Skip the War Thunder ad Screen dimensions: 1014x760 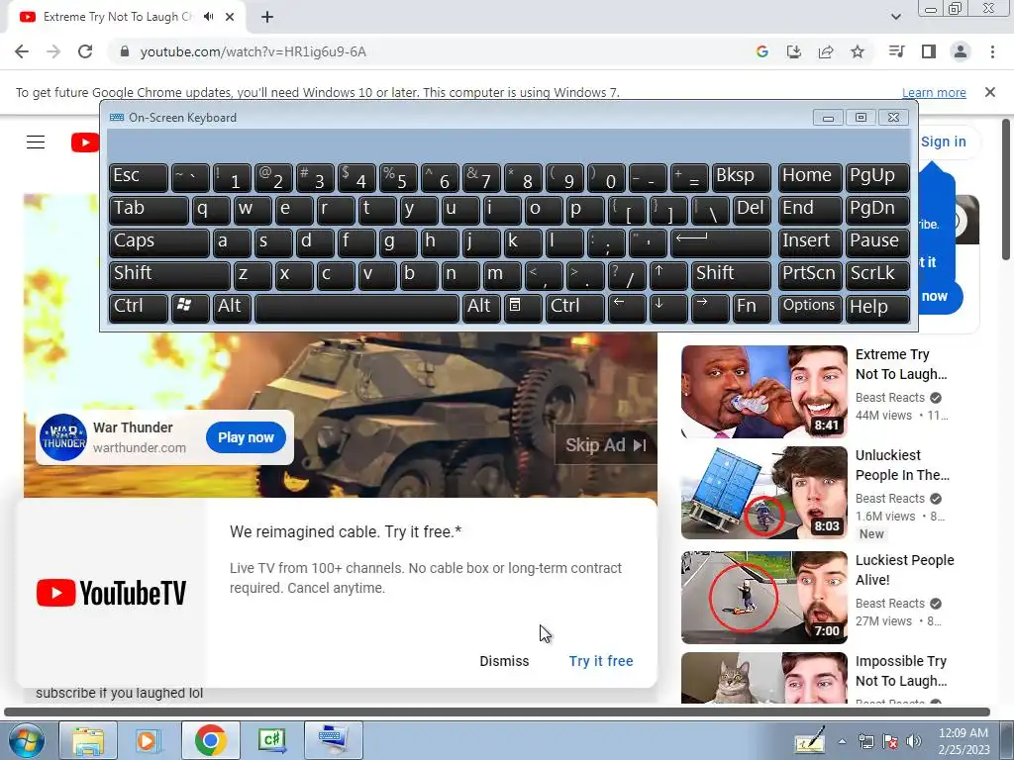[x=606, y=445]
